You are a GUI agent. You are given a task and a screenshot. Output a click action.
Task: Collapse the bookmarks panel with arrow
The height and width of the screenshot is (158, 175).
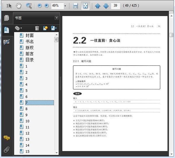tap(56, 18)
